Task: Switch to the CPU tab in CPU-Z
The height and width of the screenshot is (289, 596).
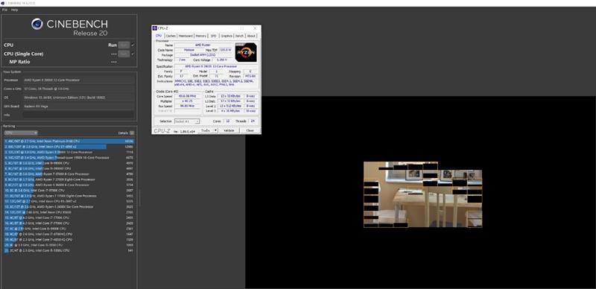Action: coord(159,36)
